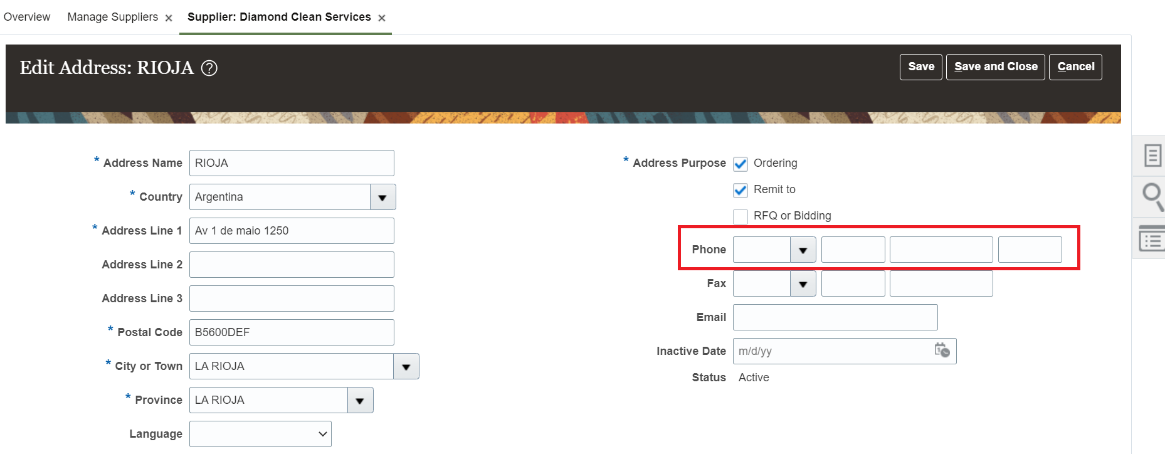Open the Inactive Date calendar picker
Viewport: 1165px width, 454px height.
[x=942, y=351]
